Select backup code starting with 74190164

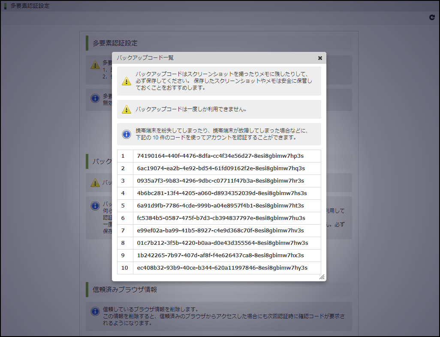220,156
